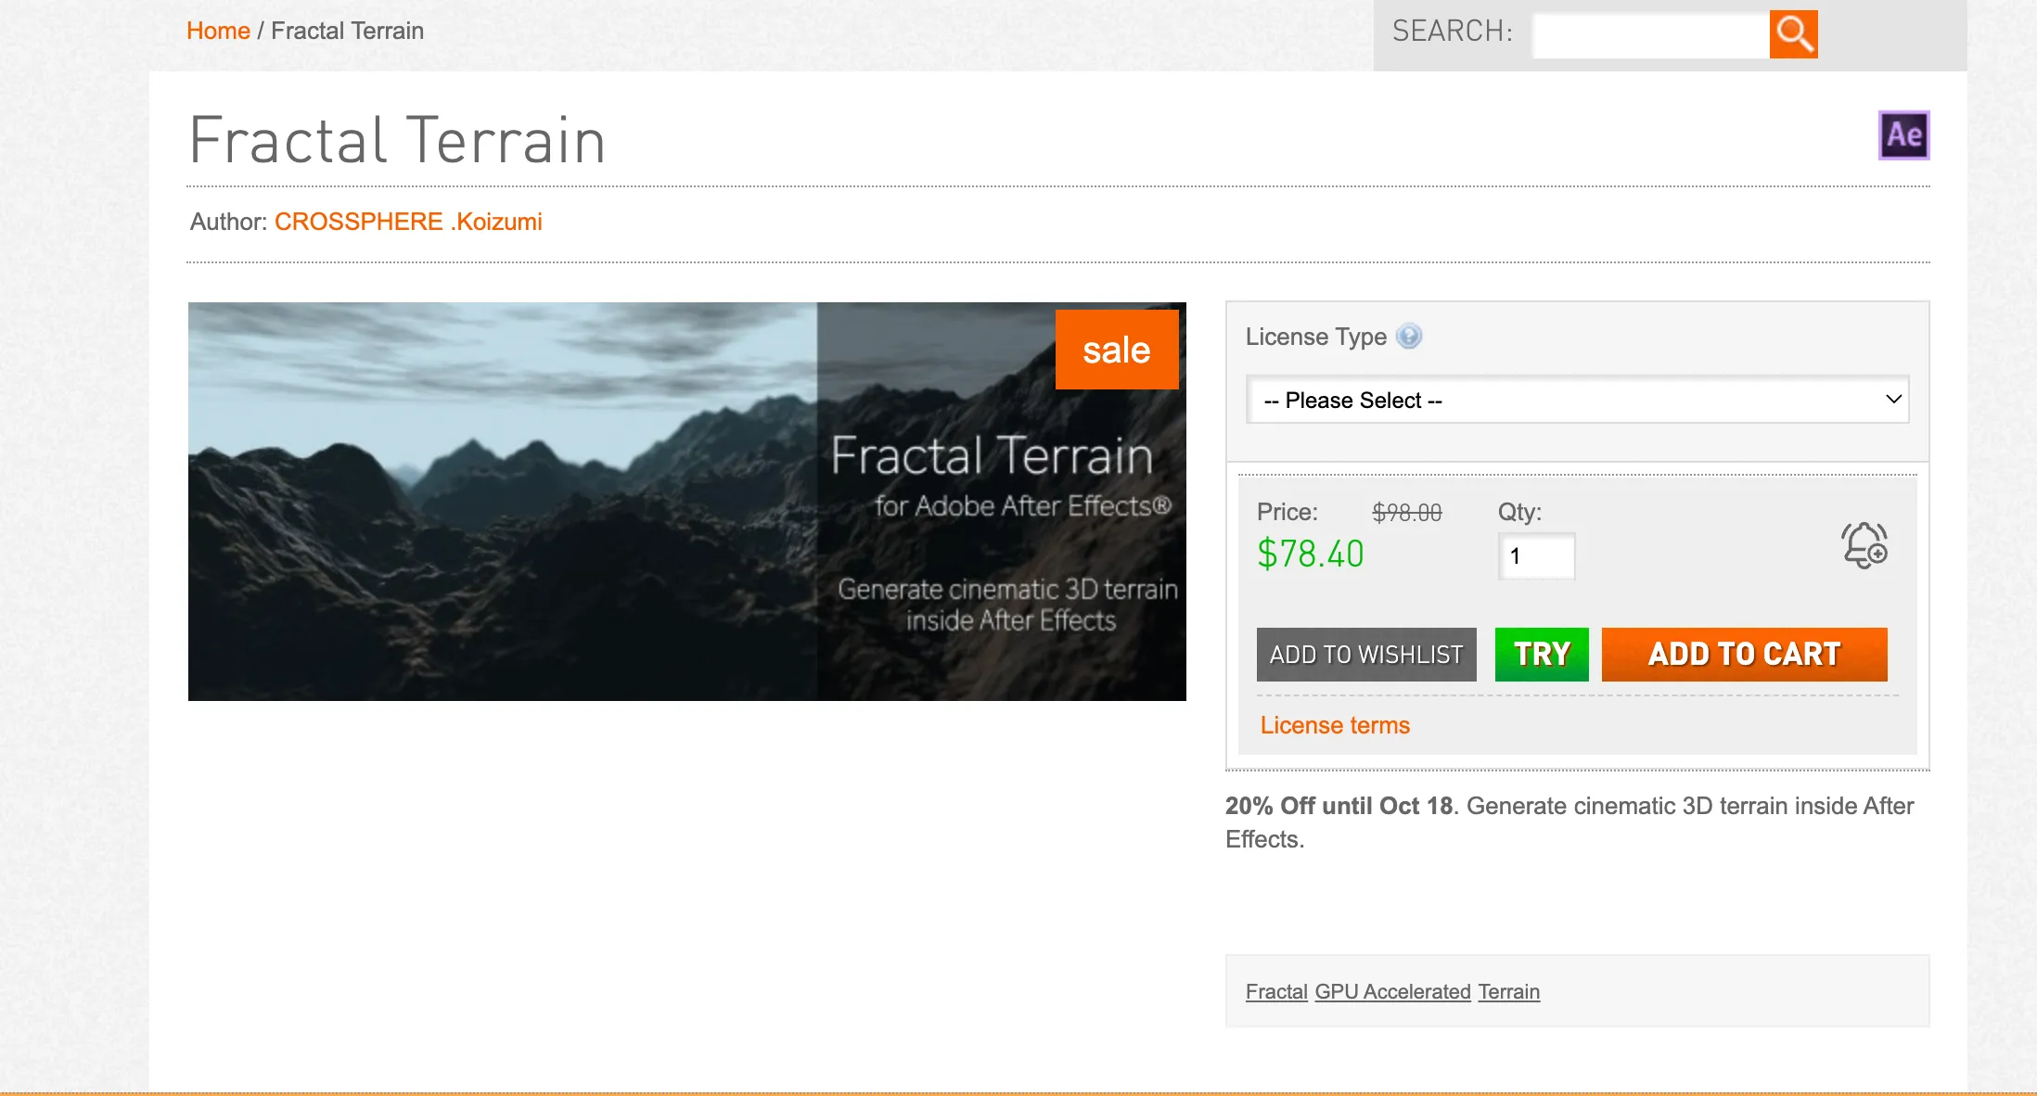
Task: Focus the quantity input field
Action: pyautogui.click(x=1536, y=556)
